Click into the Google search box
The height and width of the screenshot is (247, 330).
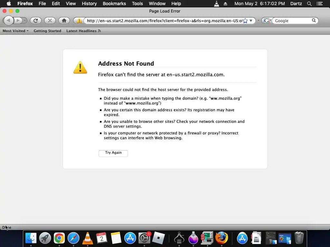pos(293,21)
